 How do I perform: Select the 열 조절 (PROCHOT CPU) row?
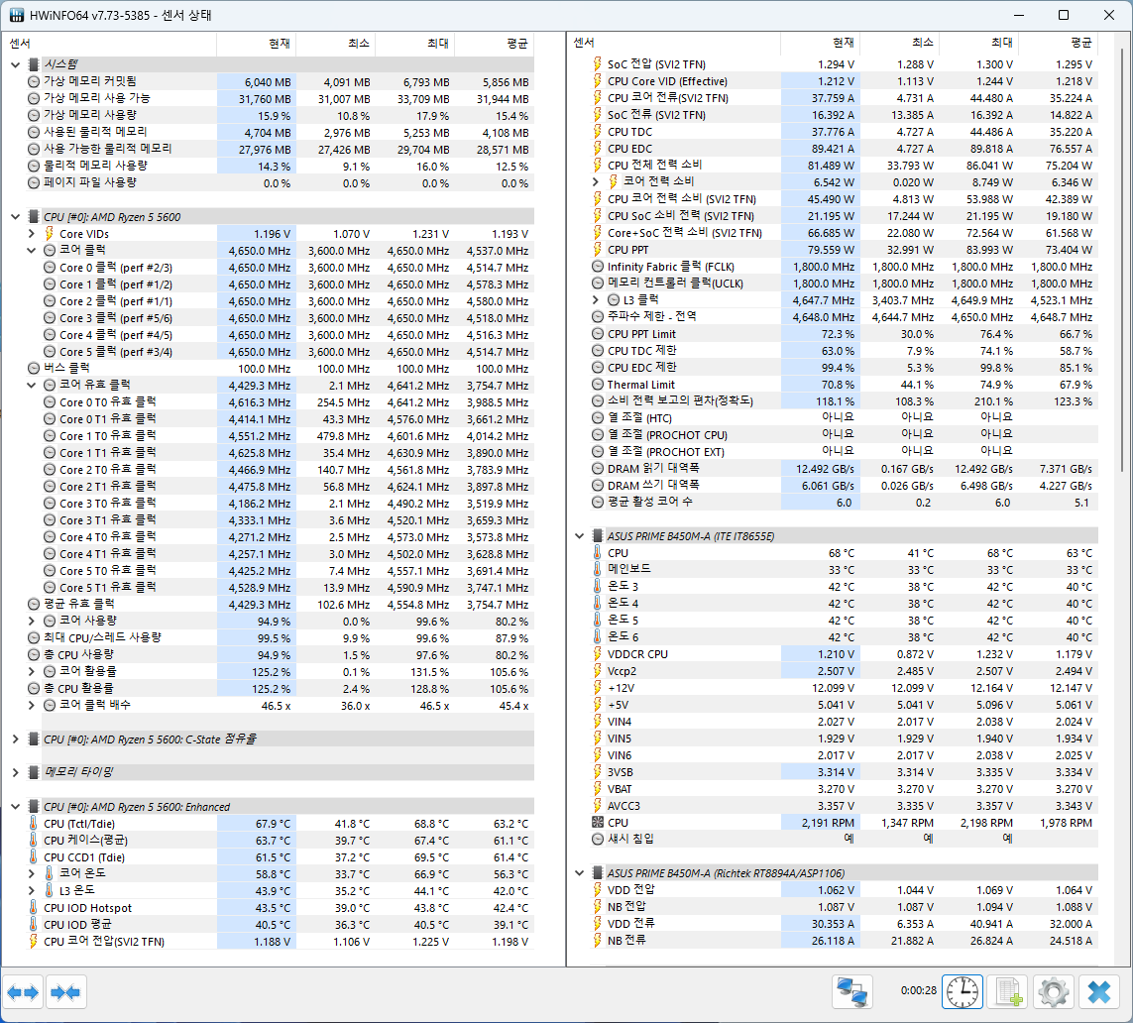click(x=844, y=435)
